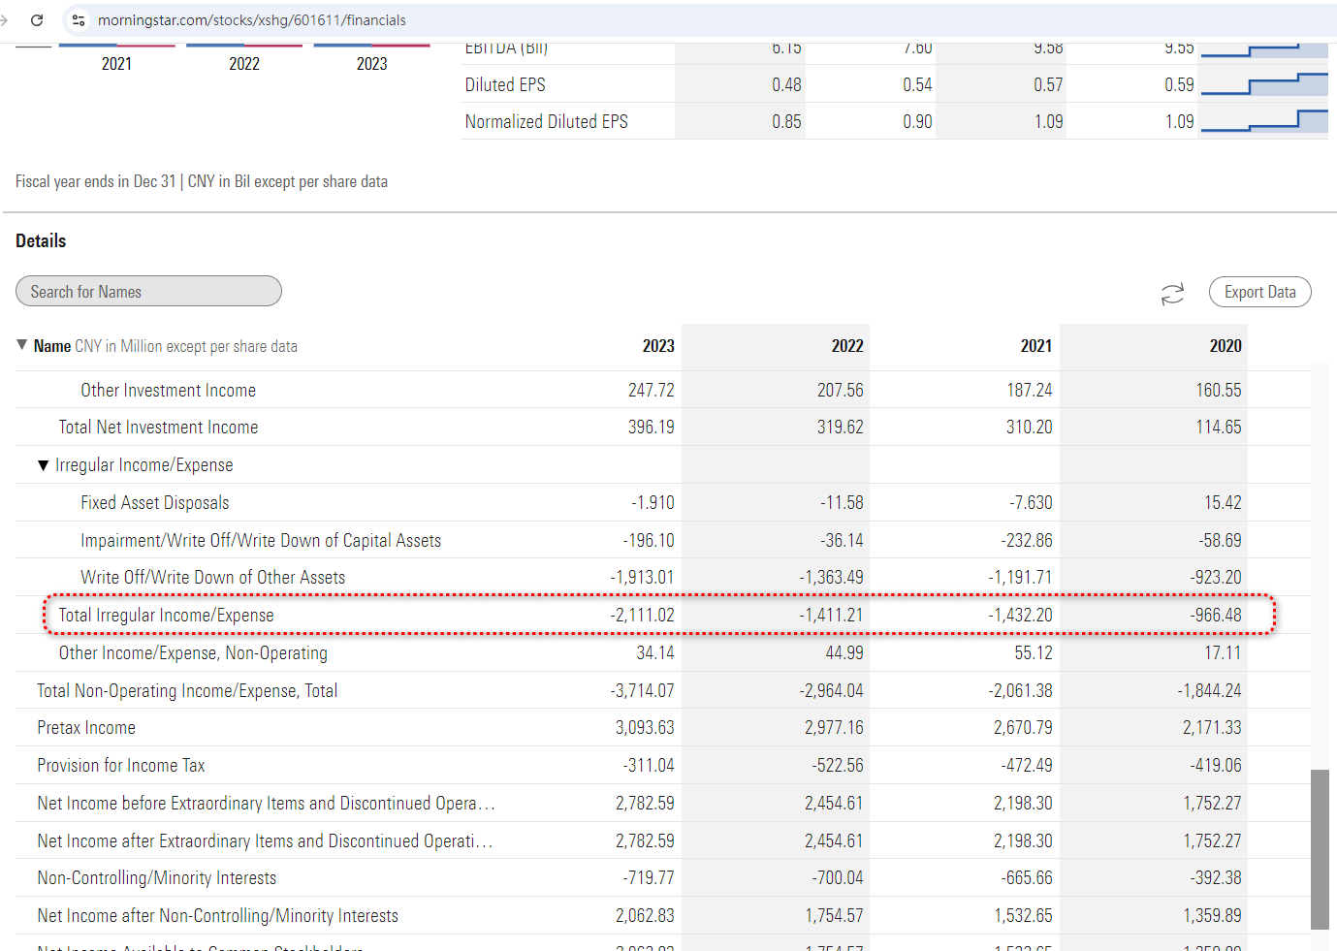Select the 2022 column header
The image size is (1337, 951).
pyautogui.click(x=847, y=346)
